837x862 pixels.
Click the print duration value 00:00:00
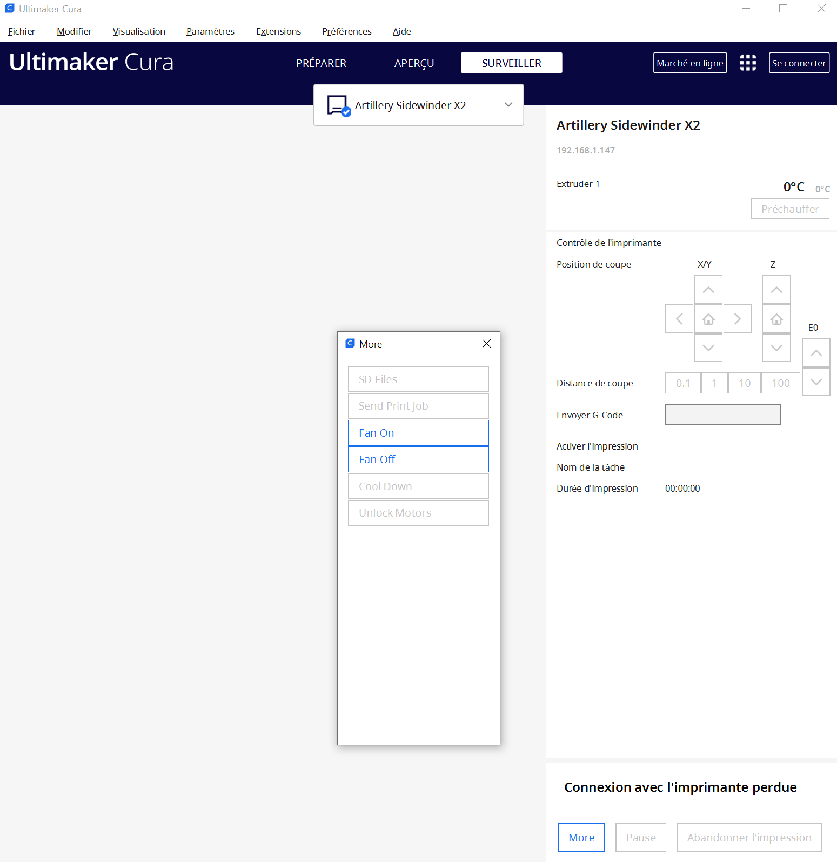coord(682,489)
